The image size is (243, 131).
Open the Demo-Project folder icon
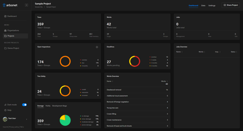tap(5, 48)
